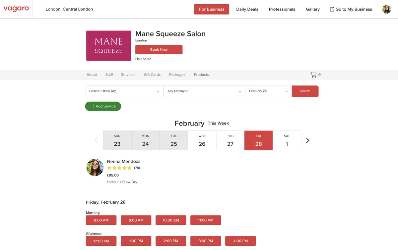Click the Mane Squeeze salon logo
Viewport: 398px width, 250px height.
[x=108, y=46]
